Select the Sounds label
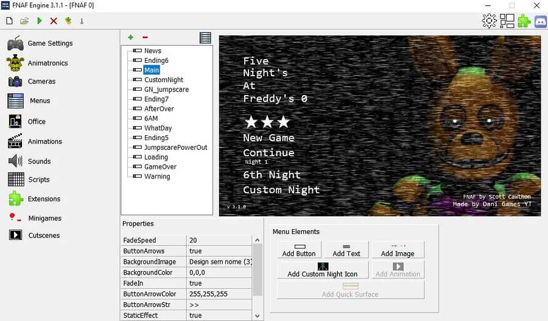 pos(39,161)
